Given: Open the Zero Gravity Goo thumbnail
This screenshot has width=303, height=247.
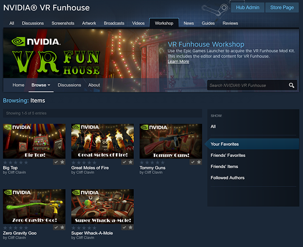Looking at the screenshot, I should (x=34, y=206).
